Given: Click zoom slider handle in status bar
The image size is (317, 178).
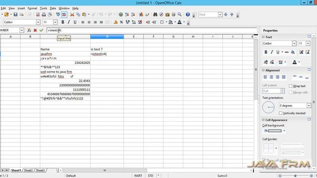Looking at the screenshot, I should pyautogui.click(x=295, y=176).
